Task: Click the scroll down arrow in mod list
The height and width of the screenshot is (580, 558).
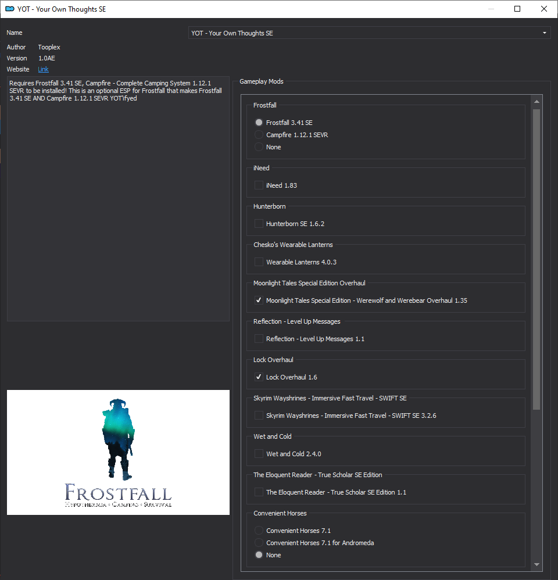Action: [536, 564]
